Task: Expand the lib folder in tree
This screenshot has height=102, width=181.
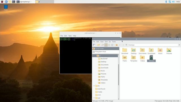Action: tap(94, 86)
